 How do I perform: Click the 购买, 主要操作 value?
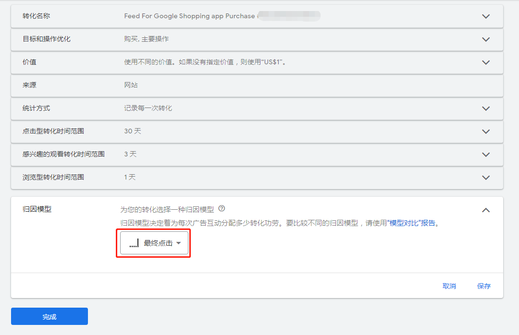pyautogui.click(x=146, y=39)
